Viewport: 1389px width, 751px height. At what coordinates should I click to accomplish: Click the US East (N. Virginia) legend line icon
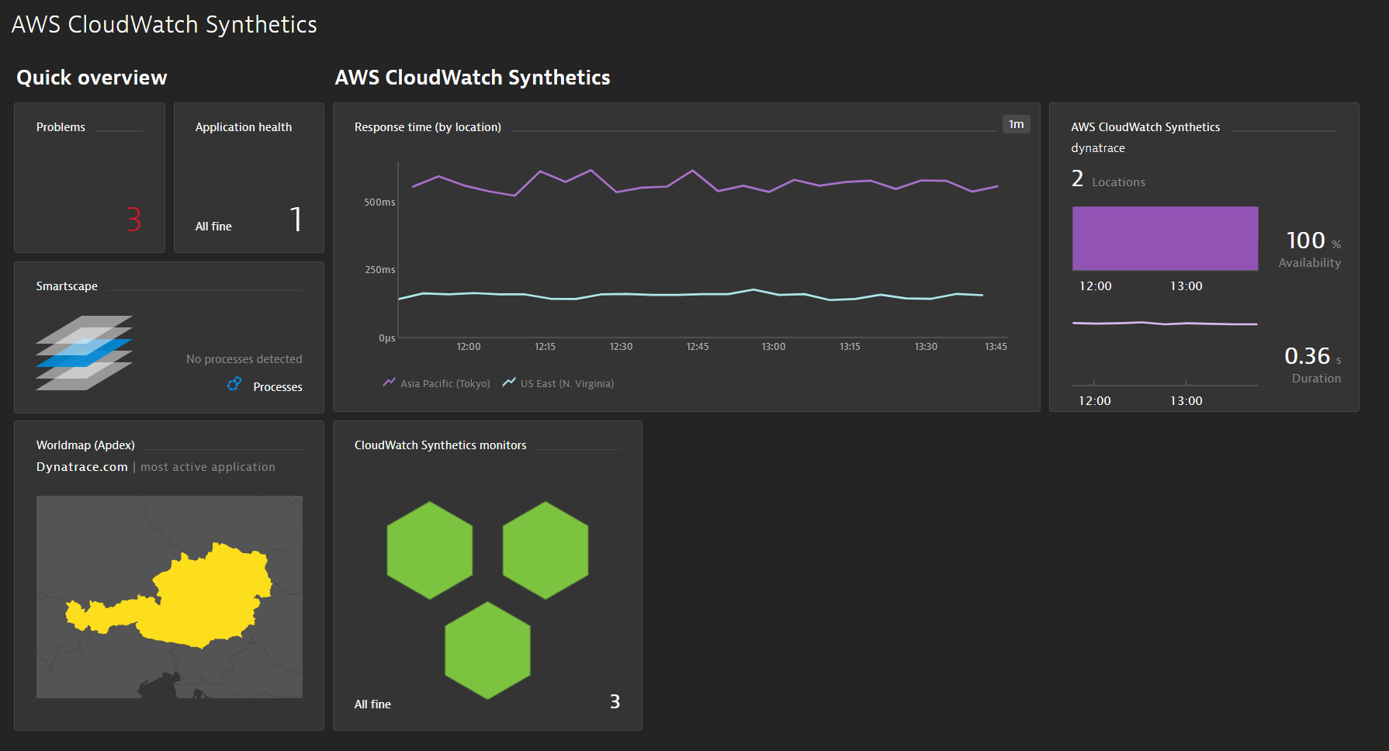(x=509, y=382)
